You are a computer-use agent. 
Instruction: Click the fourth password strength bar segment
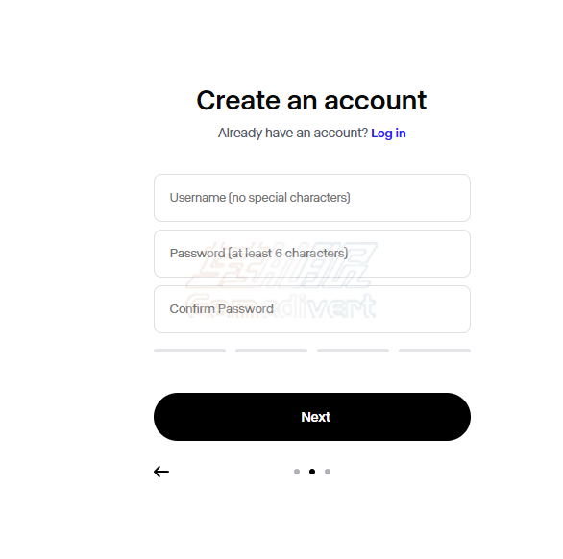tap(434, 351)
